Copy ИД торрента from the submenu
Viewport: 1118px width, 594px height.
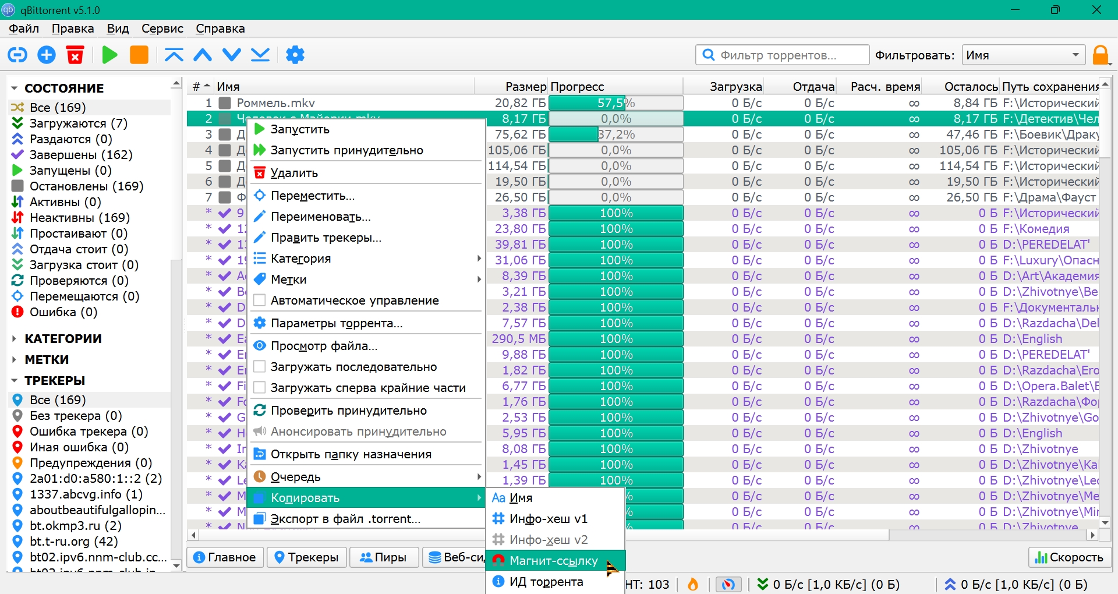tap(555, 582)
